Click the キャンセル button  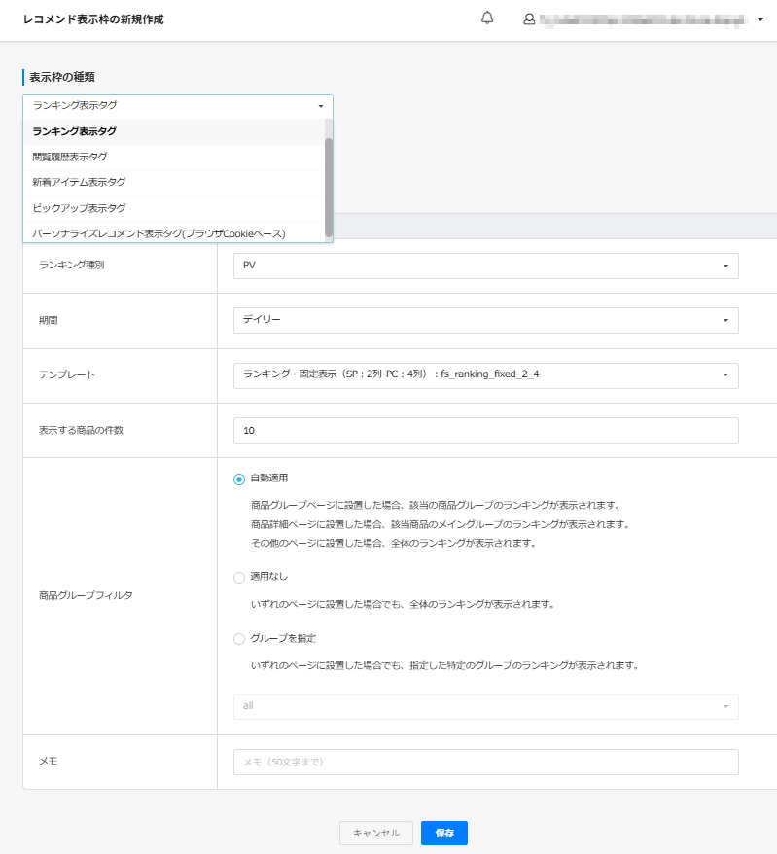(x=376, y=833)
